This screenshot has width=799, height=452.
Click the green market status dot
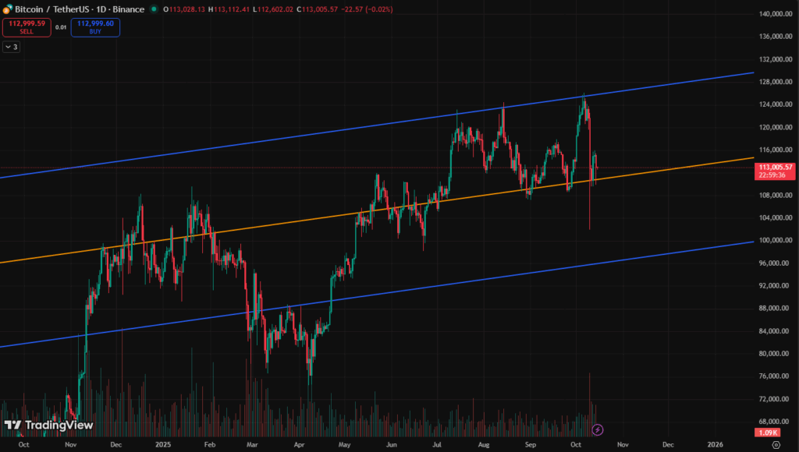click(154, 9)
